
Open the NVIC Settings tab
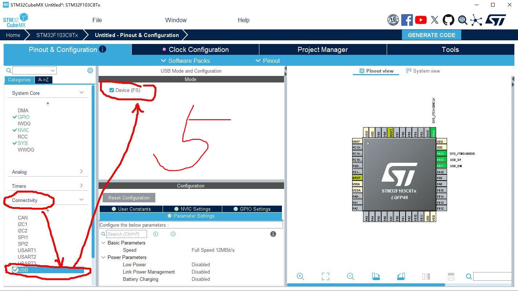click(192, 209)
